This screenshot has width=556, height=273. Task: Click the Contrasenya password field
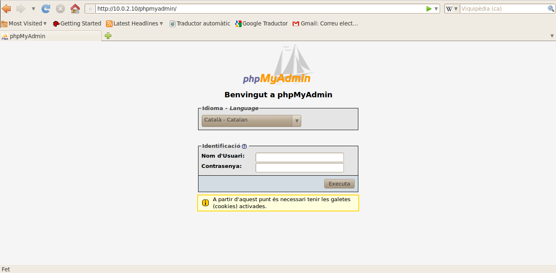[x=300, y=167]
